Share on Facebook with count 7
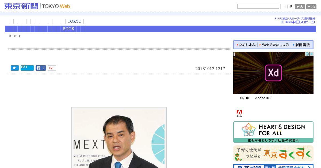Viewport: 321px width, 168px height. click(x=41, y=68)
